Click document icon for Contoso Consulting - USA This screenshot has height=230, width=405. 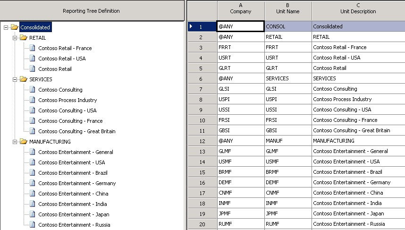(x=32, y=110)
